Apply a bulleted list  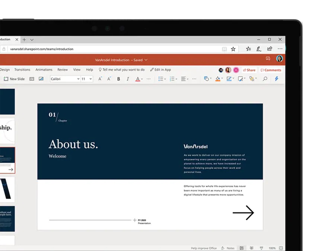coord(160,79)
